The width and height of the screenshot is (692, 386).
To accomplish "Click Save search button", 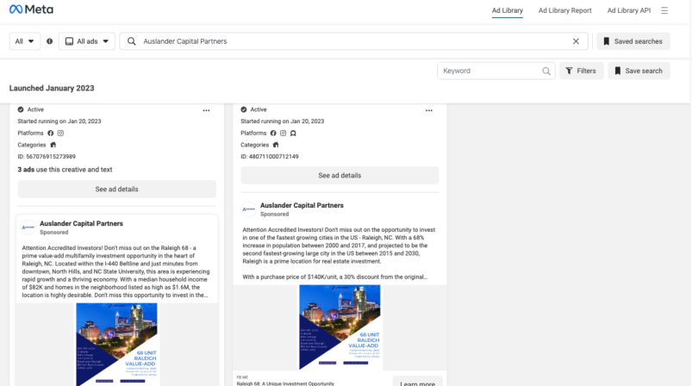I will tap(639, 71).
